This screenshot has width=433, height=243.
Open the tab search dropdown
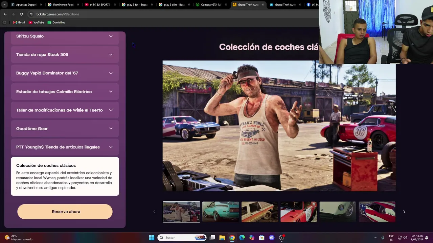coord(4,5)
